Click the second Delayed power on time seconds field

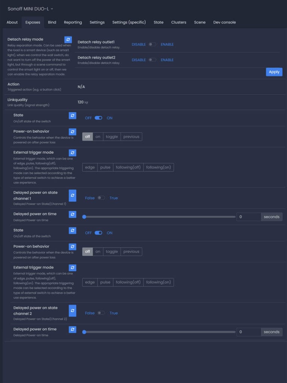249,332
